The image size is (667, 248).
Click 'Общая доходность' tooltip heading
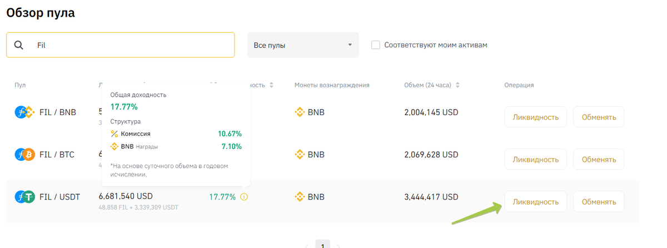coord(138,95)
